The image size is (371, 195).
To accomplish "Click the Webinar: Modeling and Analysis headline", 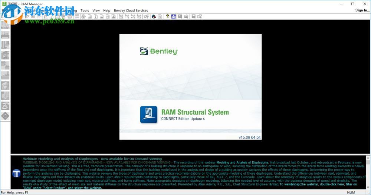I will click(92, 159).
